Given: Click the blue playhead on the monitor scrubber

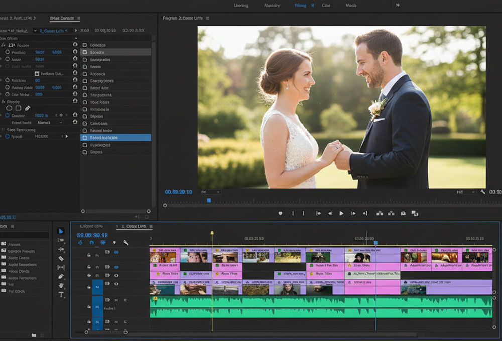Looking at the screenshot, I should [x=209, y=200].
